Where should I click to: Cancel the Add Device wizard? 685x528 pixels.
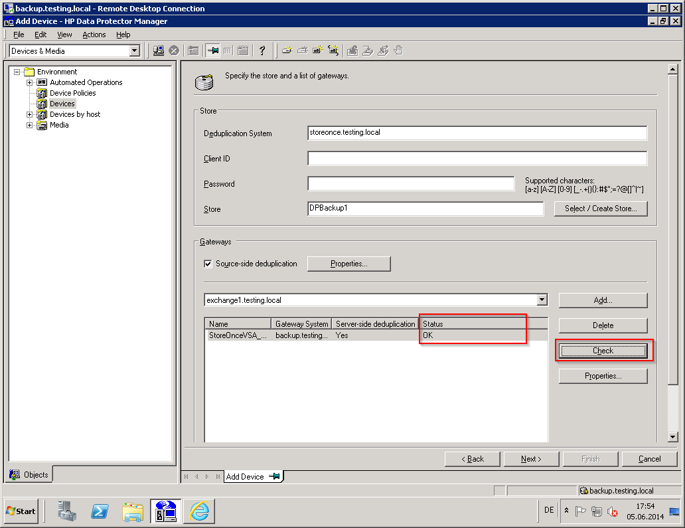(649, 459)
